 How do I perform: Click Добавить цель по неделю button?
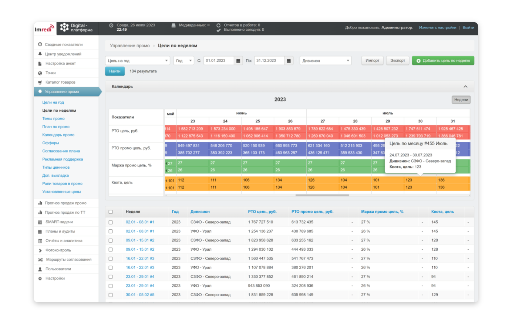[443, 61]
